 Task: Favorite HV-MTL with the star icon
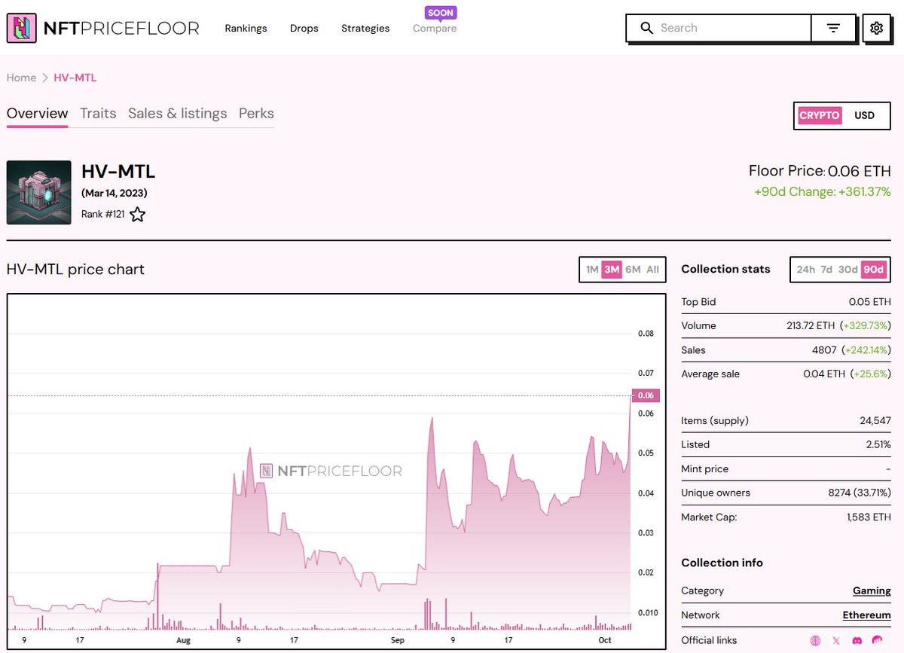click(137, 215)
